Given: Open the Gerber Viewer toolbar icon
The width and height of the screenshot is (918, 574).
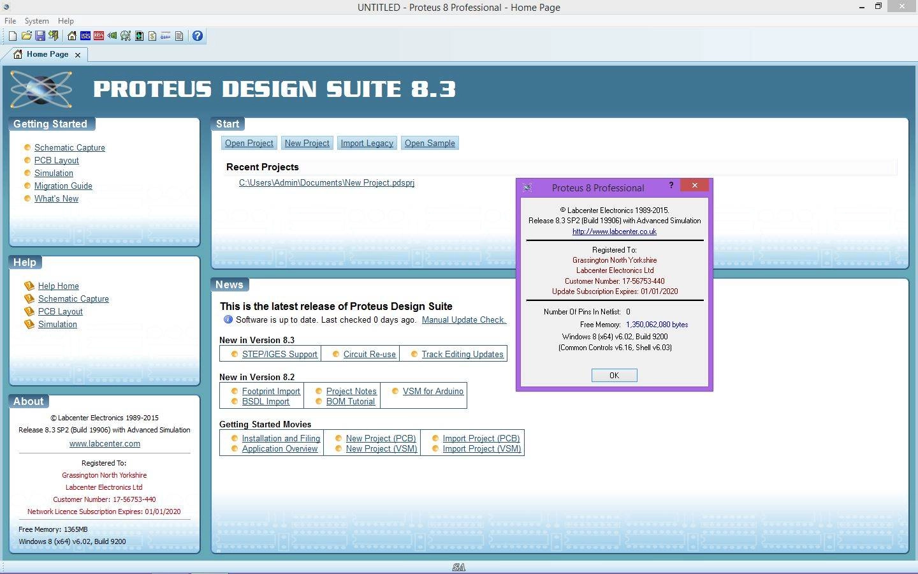Looking at the screenshot, I should coord(126,36).
